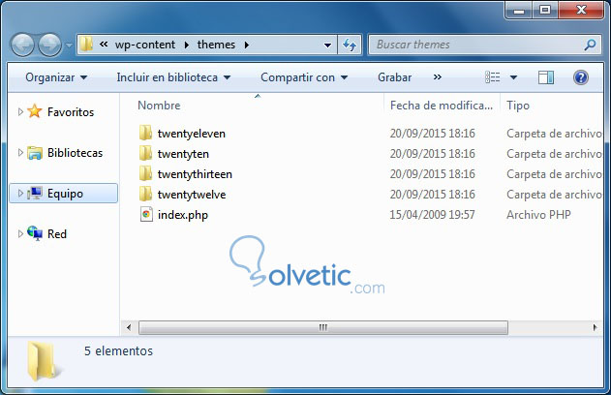Maximize the themes Explorer window

pos(545,10)
